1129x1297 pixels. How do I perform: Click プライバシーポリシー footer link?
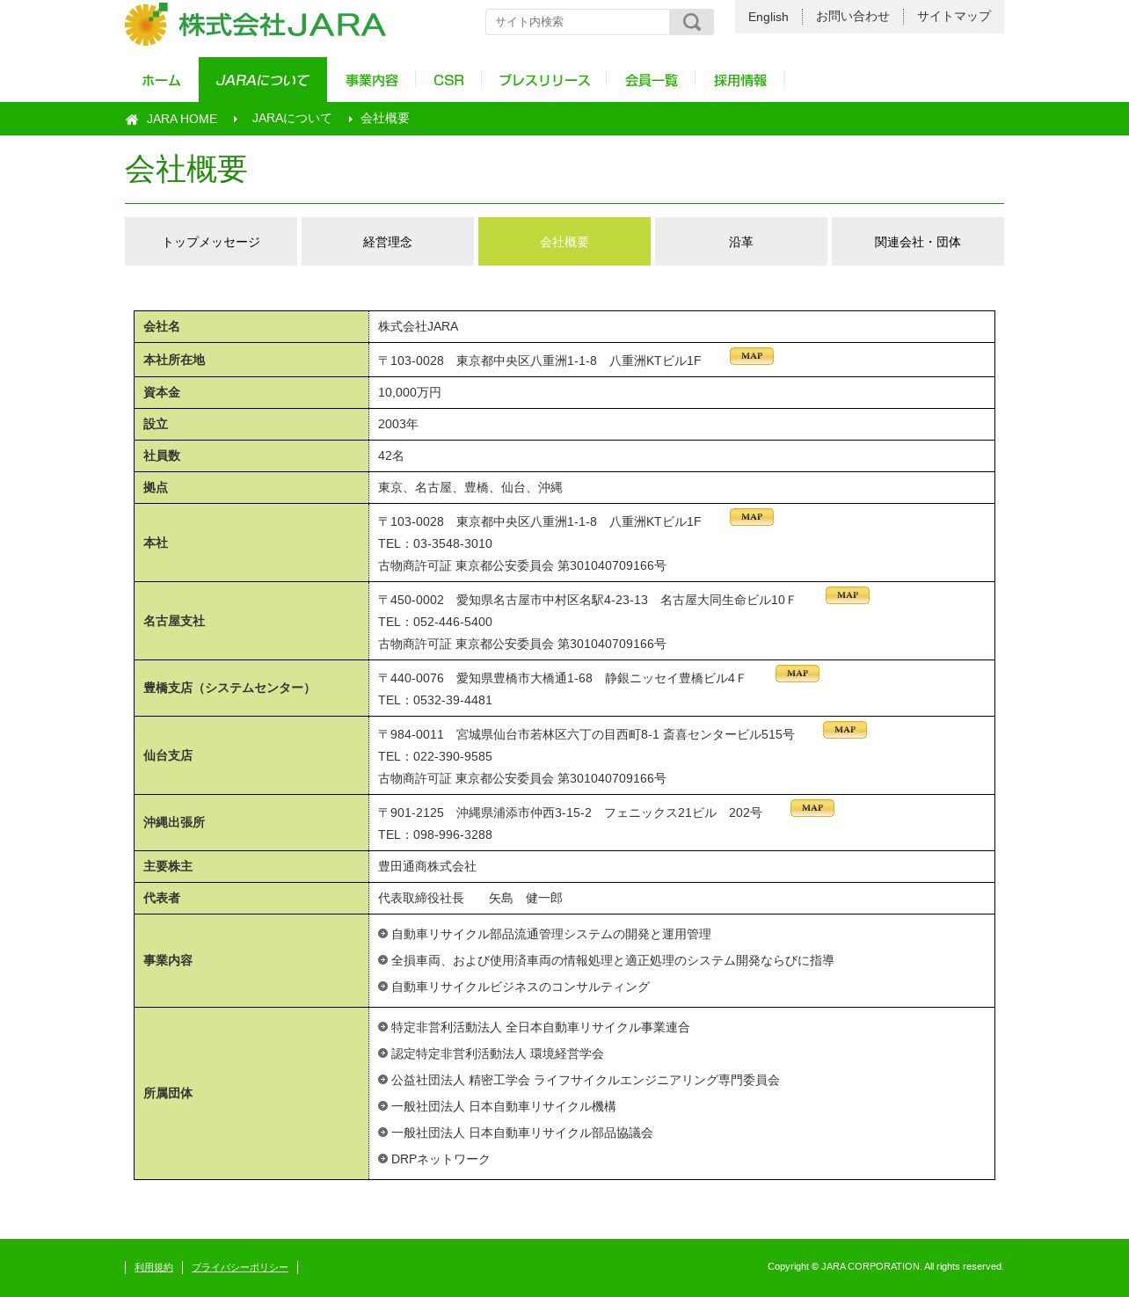(240, 1267)
